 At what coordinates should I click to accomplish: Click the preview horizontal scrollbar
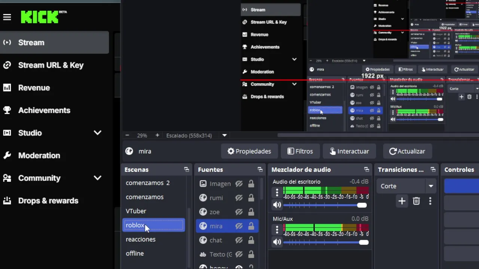(378, 135)
